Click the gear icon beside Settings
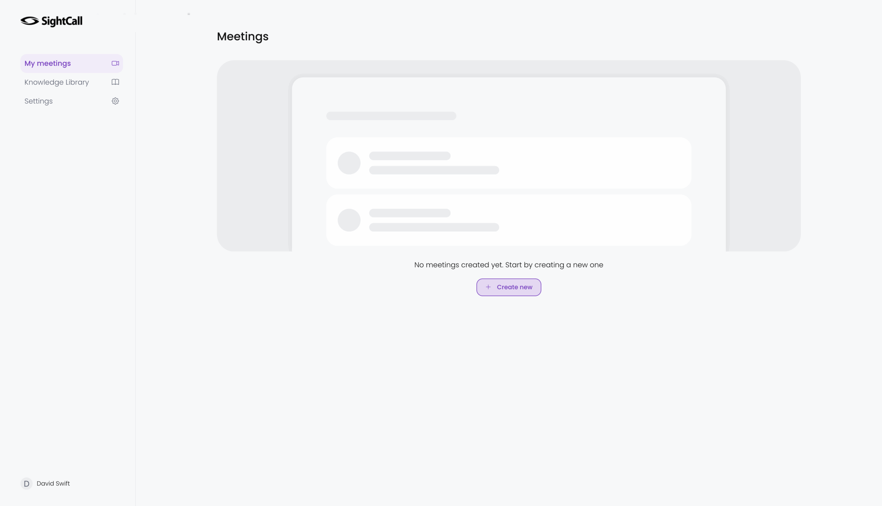The height and width of the screenshot is (506, 882). 115,101
